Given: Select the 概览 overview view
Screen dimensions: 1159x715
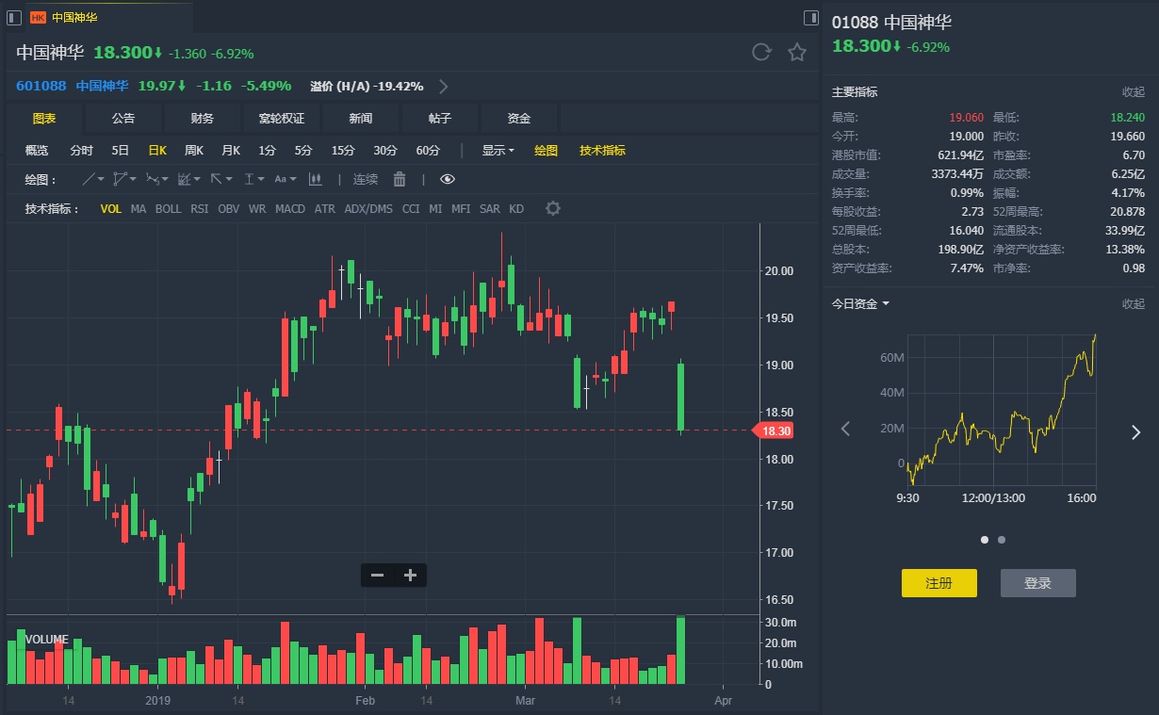Looking at the screenshot, I should (x=37, y=150).
